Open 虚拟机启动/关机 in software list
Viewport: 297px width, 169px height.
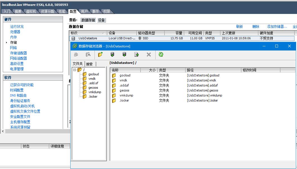click(22, 106)
